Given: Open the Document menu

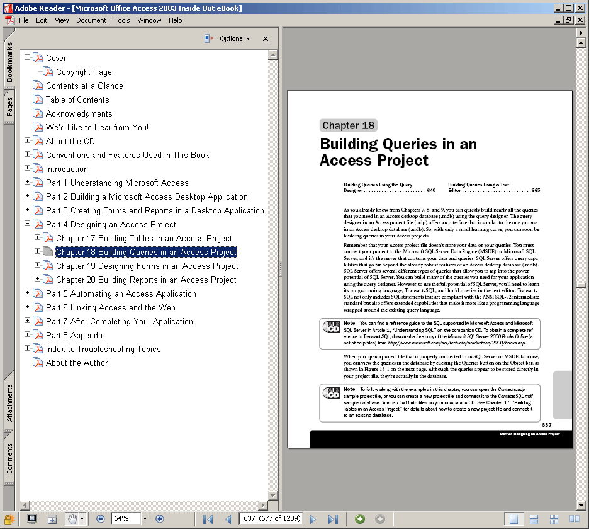Looking at the screenshot, I should 91,20.
